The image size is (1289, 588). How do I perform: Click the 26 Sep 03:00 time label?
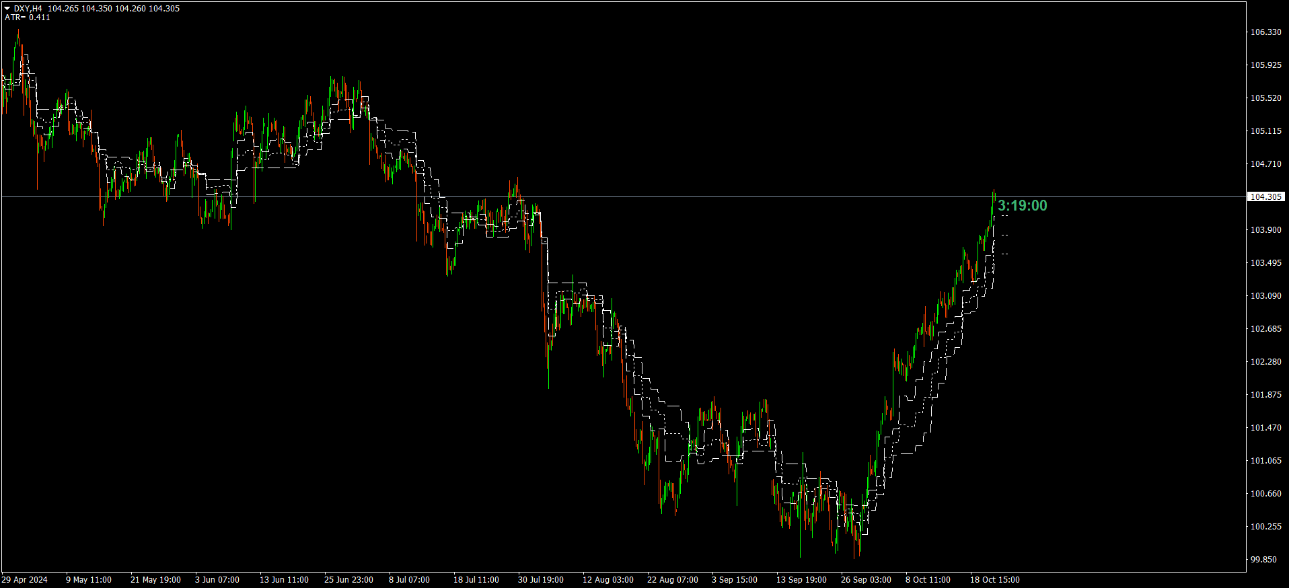coord(866,580)
